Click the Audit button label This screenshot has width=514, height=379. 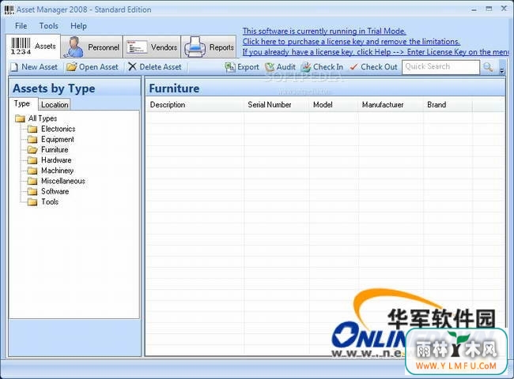[285, 67]
